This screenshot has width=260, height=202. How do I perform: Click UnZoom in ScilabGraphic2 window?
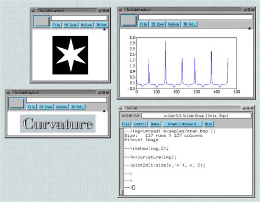pyautogui.click(x=61, y=107)
